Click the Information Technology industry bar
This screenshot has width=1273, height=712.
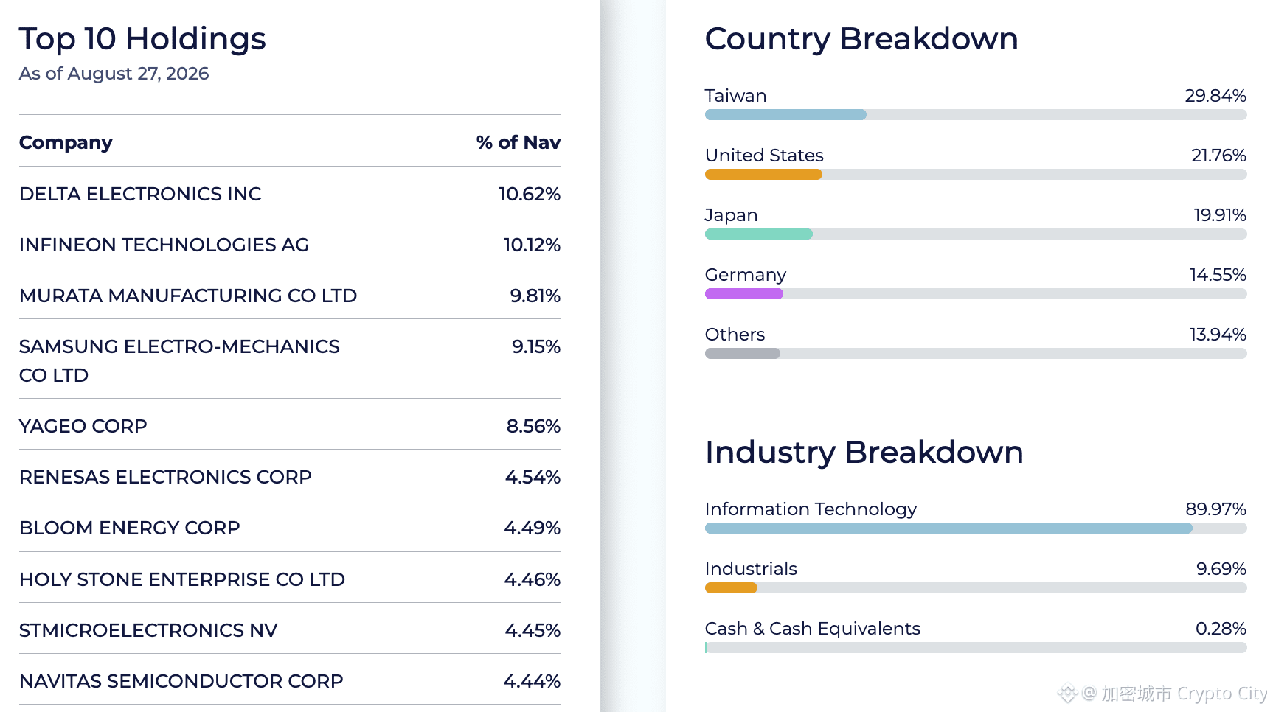pos(948,528)
